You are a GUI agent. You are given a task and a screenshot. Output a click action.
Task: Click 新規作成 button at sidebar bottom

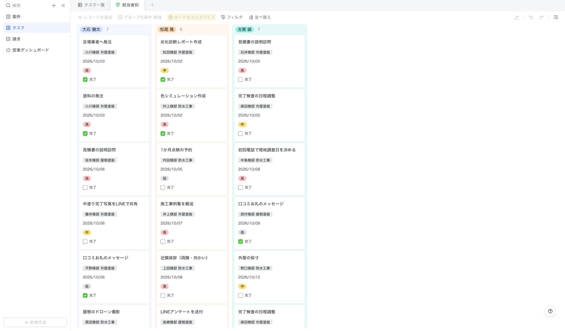(x=35, y=322)
